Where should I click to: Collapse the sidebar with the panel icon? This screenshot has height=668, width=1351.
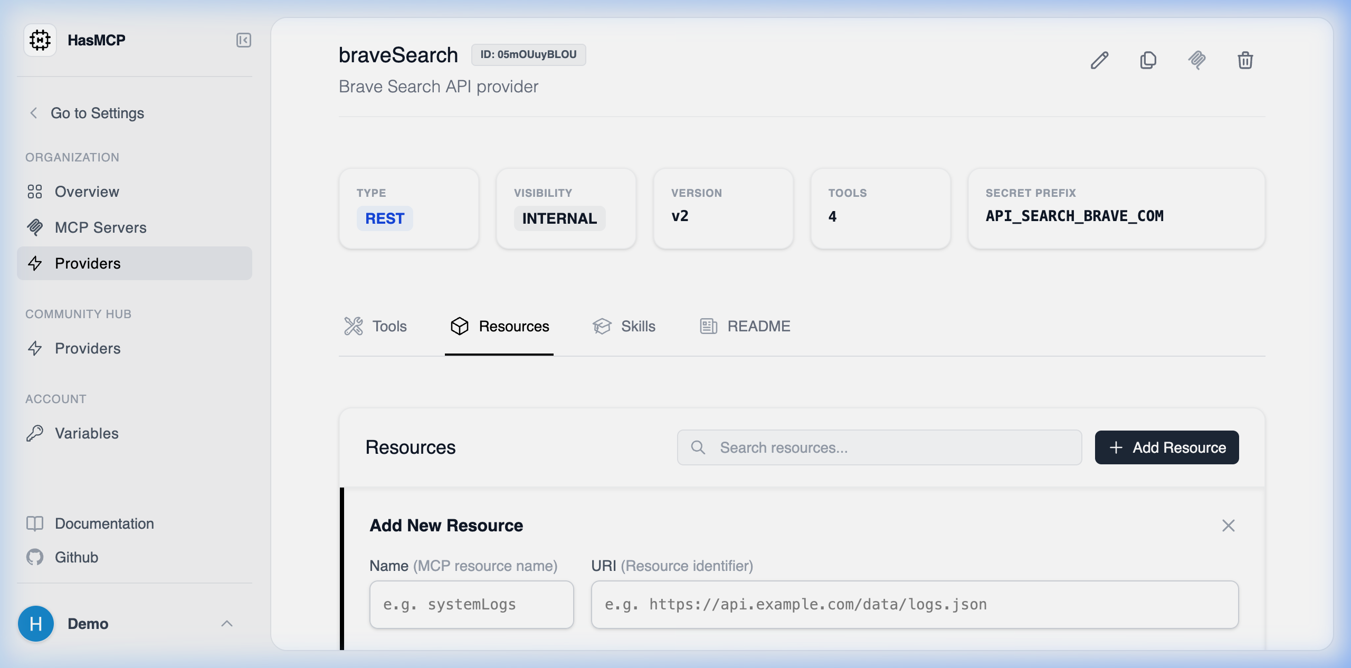243,40
